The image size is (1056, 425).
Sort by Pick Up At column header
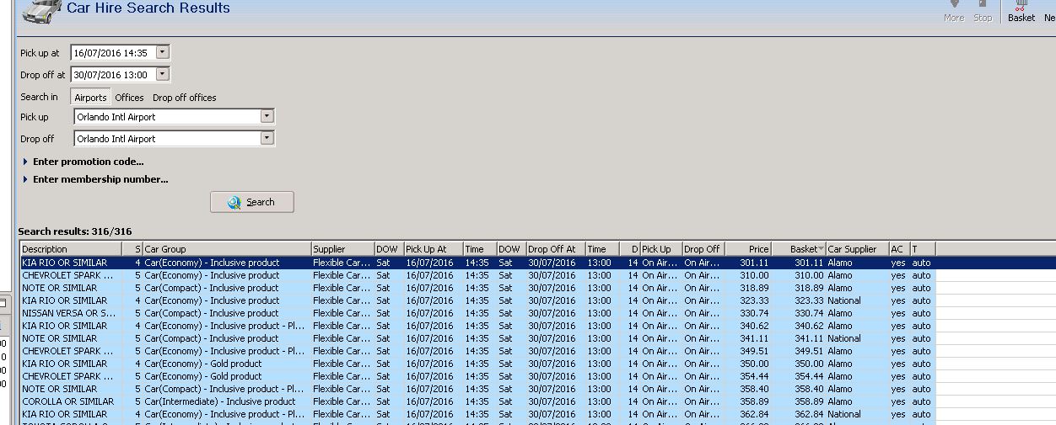click(434, 249)
